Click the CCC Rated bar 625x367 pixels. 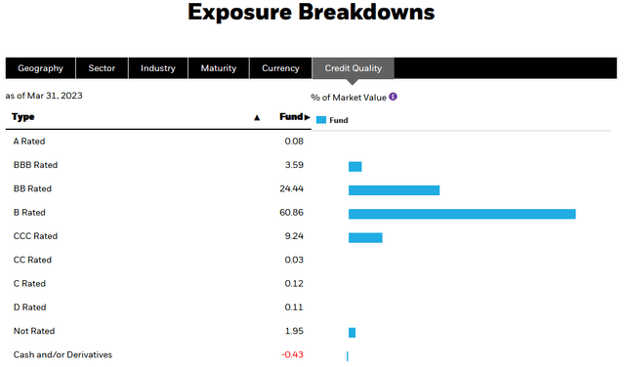point(365,238)
